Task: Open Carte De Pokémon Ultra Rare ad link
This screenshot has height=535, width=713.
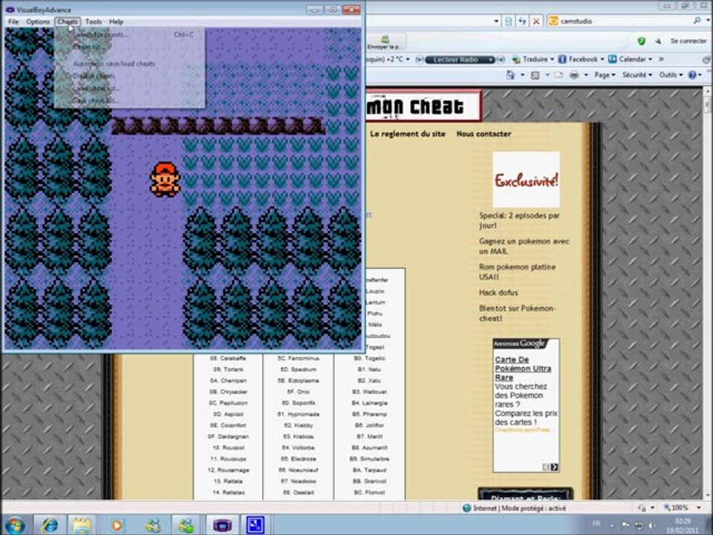Action: tap(523, 369)
